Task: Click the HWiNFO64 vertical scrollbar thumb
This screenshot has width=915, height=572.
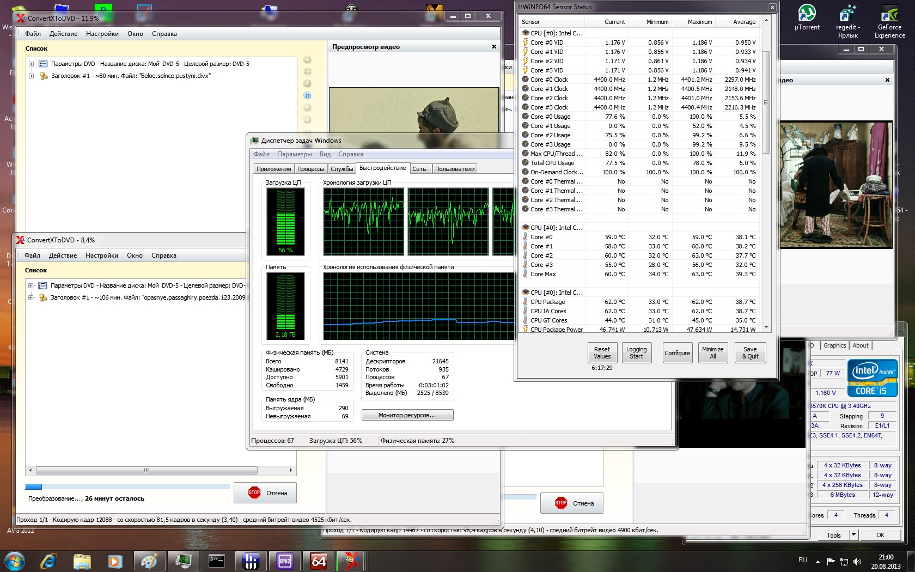Action: (x=766, y=102)
